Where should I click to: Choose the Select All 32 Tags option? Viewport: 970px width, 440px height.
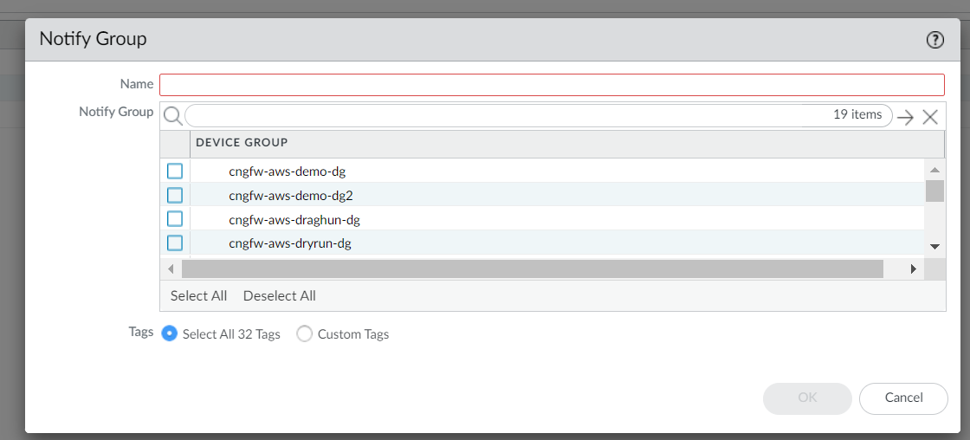(170, 333)
